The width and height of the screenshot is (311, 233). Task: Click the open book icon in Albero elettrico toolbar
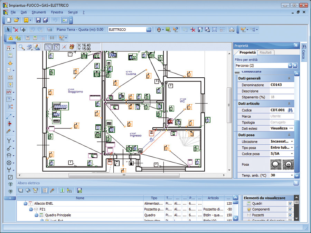(21, 191)
